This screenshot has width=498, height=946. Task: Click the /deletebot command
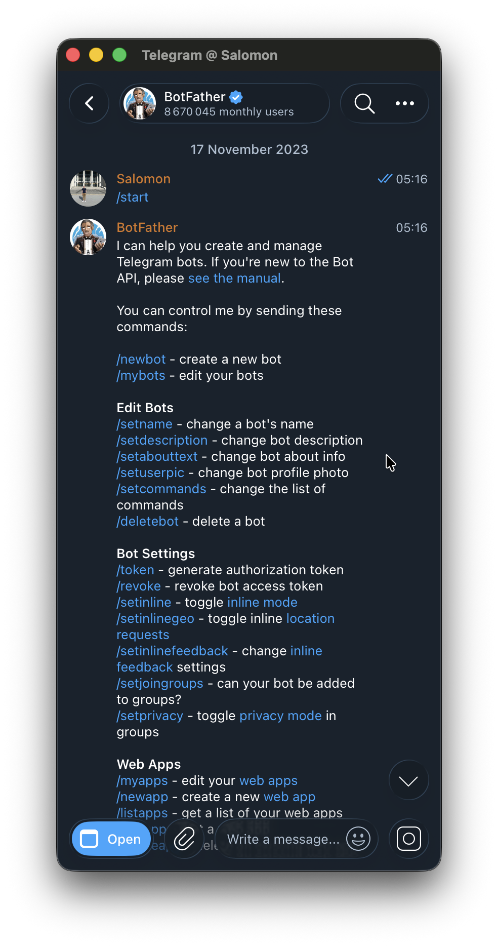tap(148, 521)
